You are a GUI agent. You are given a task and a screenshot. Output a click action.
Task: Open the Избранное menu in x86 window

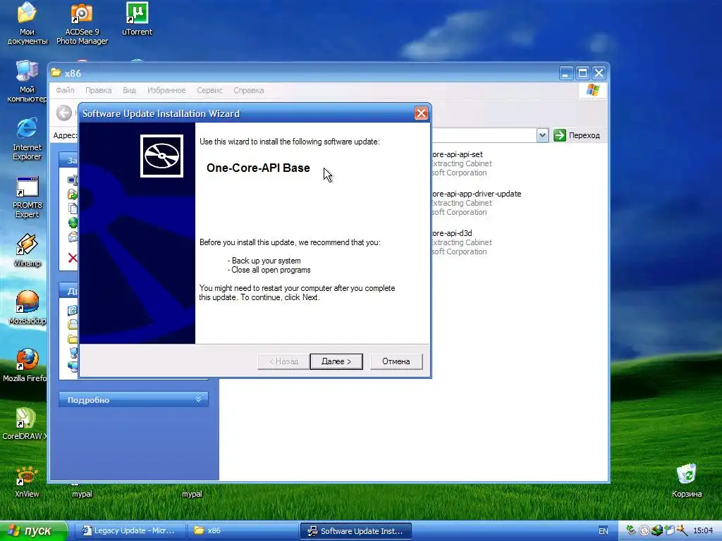click(x=166, y=90)
